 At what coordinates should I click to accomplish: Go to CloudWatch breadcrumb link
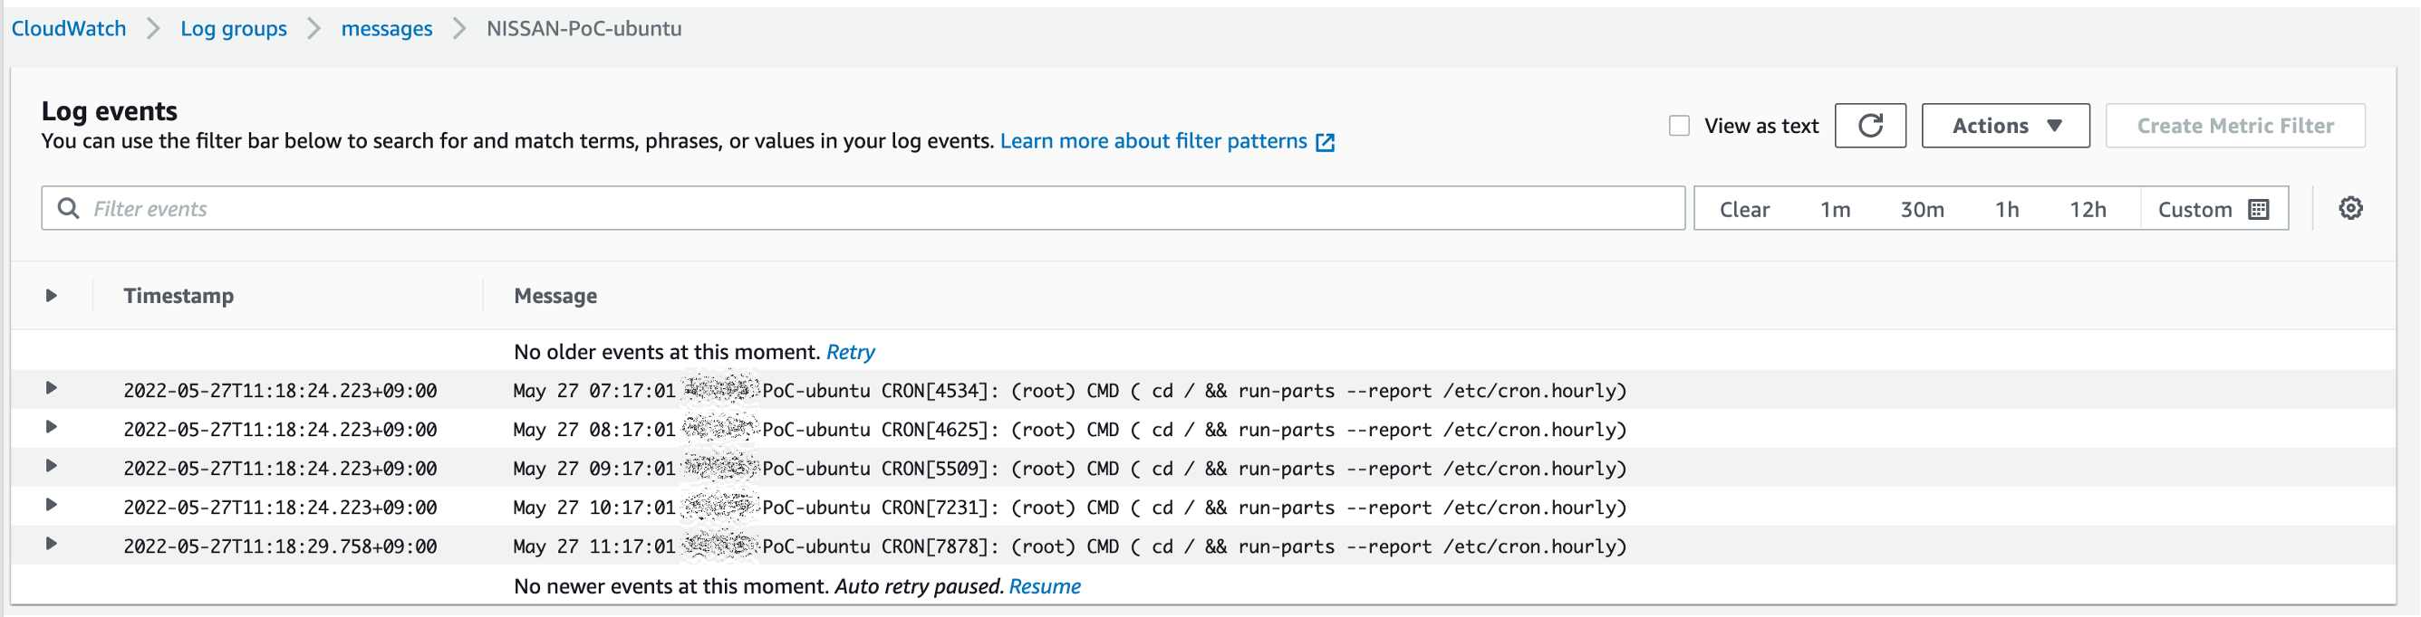(x=69, y=28)
